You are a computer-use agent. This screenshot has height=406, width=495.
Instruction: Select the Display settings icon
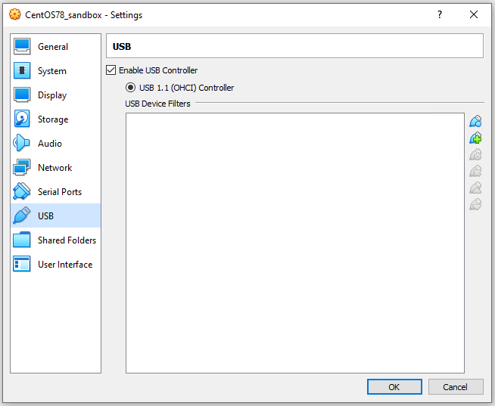coord(23,95)
